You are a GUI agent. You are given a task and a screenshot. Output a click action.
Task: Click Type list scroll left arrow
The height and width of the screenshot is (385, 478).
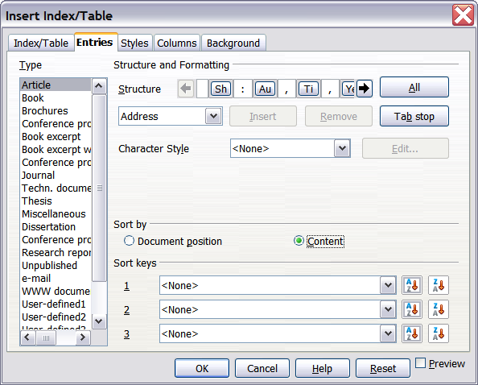point(27,337)
